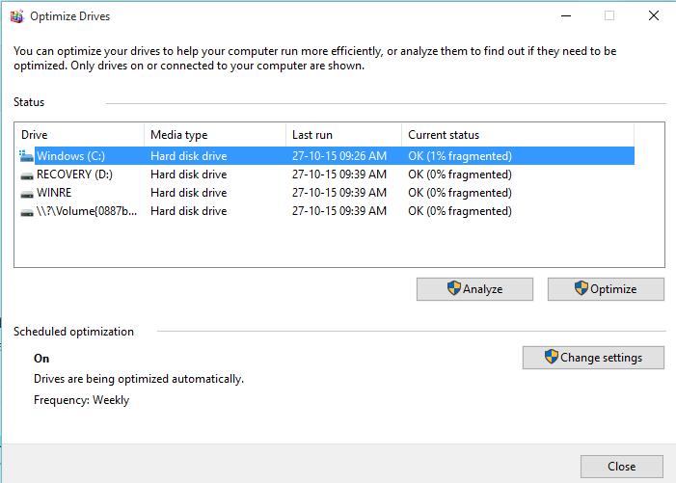Click RECOVERY row's OK (0% fragmented) status
This screenshot has width=676, height=483.
pyautogui.click(x=460, y=174)
